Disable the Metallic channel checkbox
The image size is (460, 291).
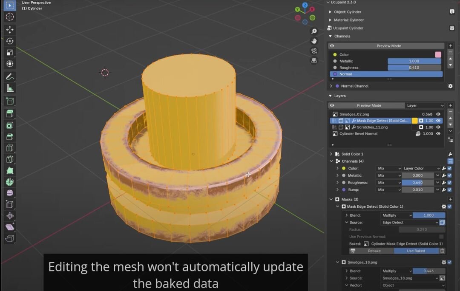click(x=450, y=175)
